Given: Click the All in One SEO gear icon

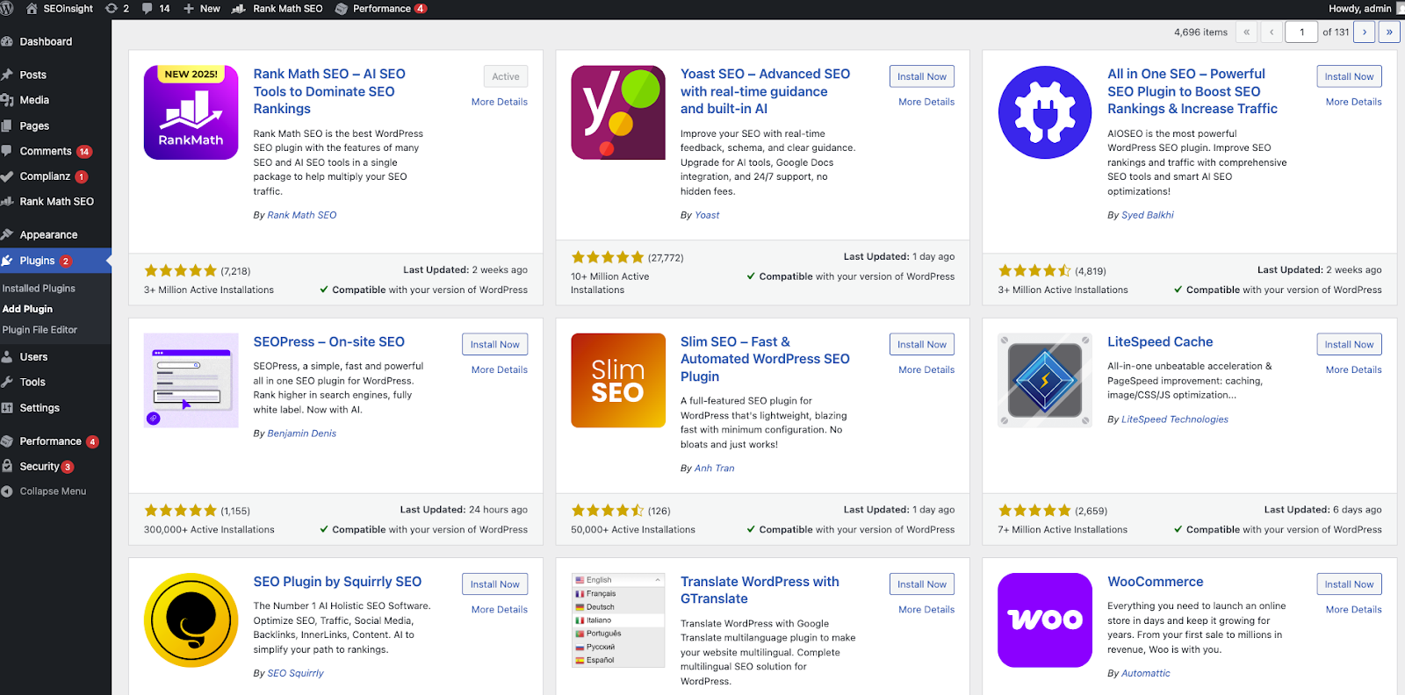Looking at the screenshot, I should [1044, 112].
